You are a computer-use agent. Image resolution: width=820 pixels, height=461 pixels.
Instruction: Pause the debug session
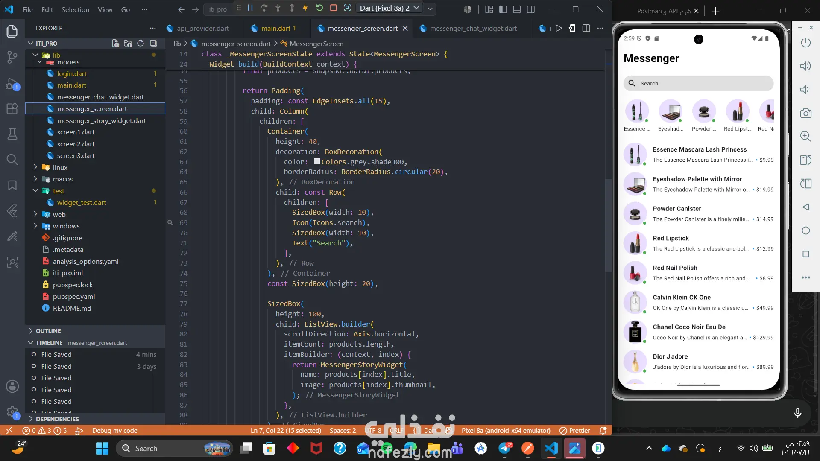pyautogui.click(x=250, y=8)
